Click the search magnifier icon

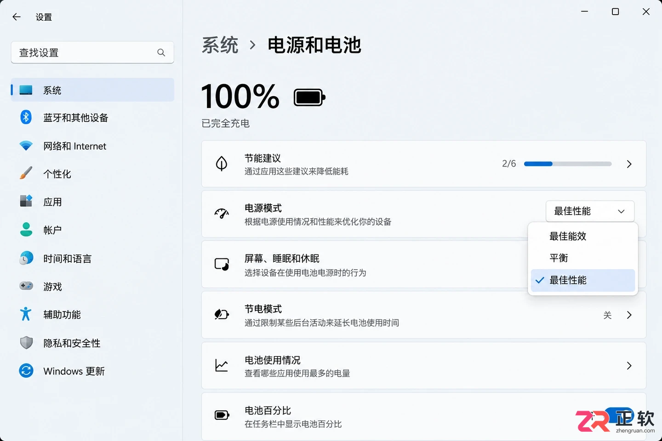pos(161,52)
